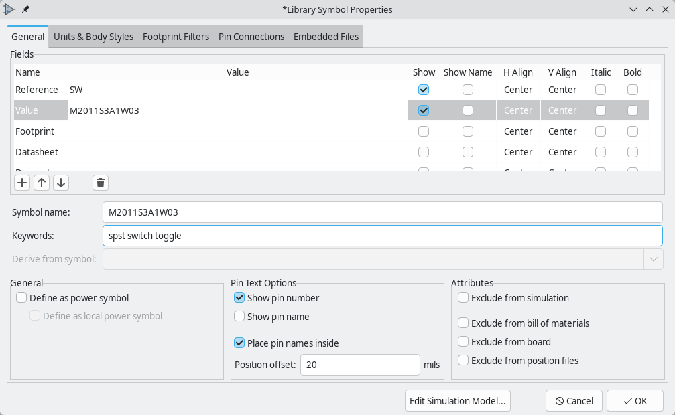Cancel the dialog with the Cancel button

pyautogui.click(x=574, y=401)
